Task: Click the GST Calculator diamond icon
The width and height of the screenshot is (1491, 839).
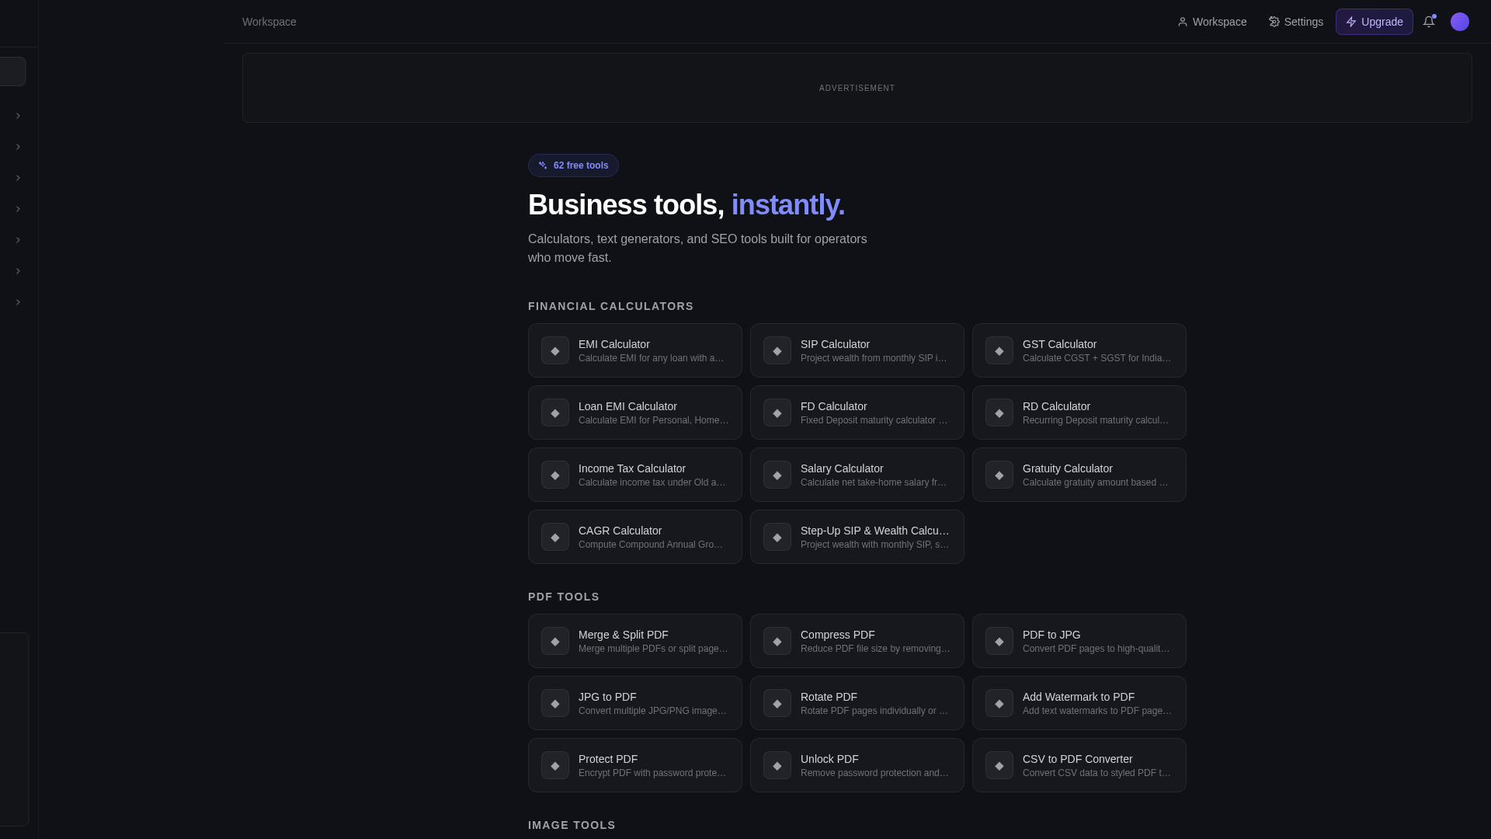Action: tap(999, 350)
